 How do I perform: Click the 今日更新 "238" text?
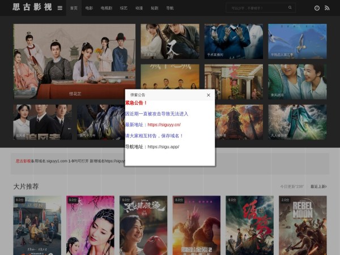[292, 186]
